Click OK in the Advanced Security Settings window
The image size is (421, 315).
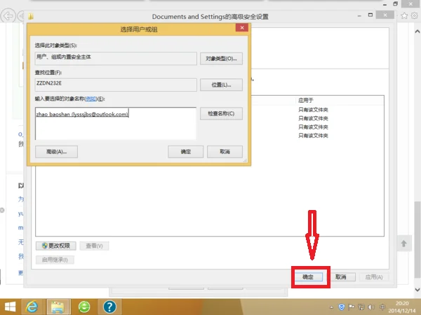click(308, 277)
